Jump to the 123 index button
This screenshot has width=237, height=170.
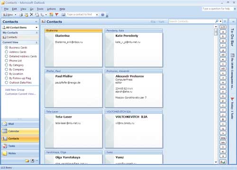pyautogui.click(x=223, y=27)
